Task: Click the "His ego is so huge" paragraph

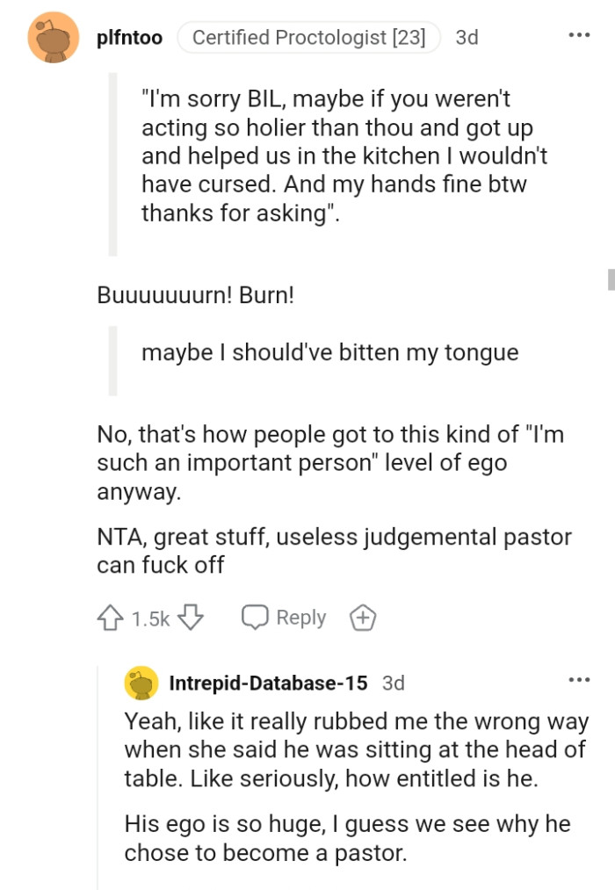Action: pos(347,838)
